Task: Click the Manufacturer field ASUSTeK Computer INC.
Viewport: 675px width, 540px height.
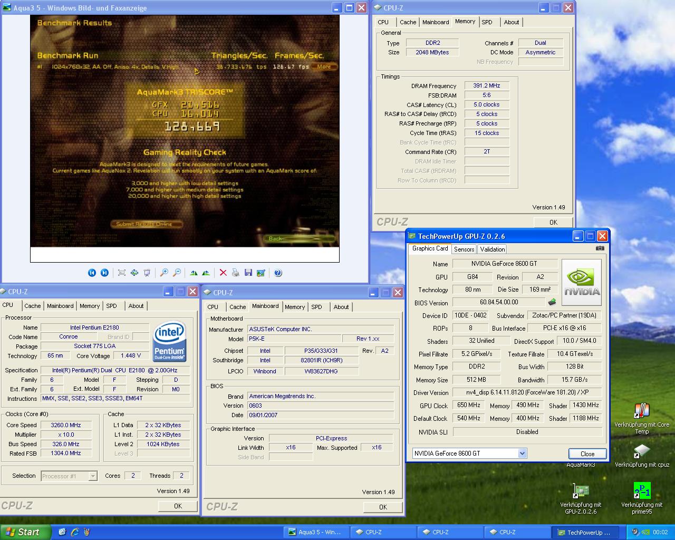Action: pyautogui.click(x=321, y=329)
